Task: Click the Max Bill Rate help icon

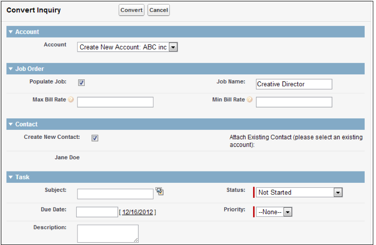Action: point(71,100)
